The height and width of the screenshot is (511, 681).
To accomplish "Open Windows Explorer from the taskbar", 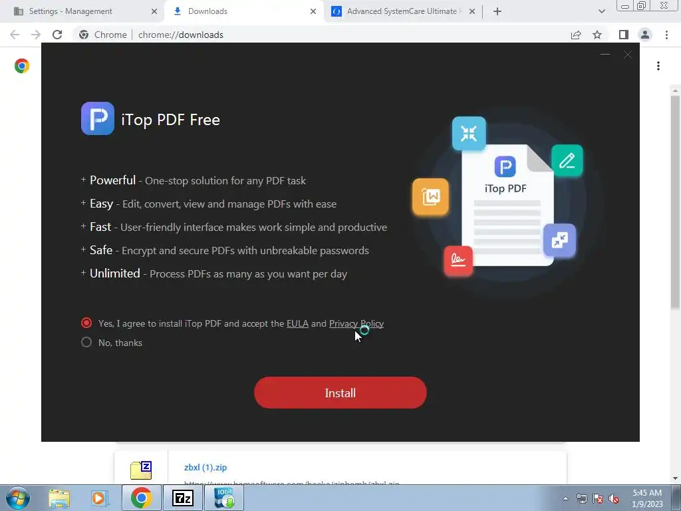I will pos(59,498).
